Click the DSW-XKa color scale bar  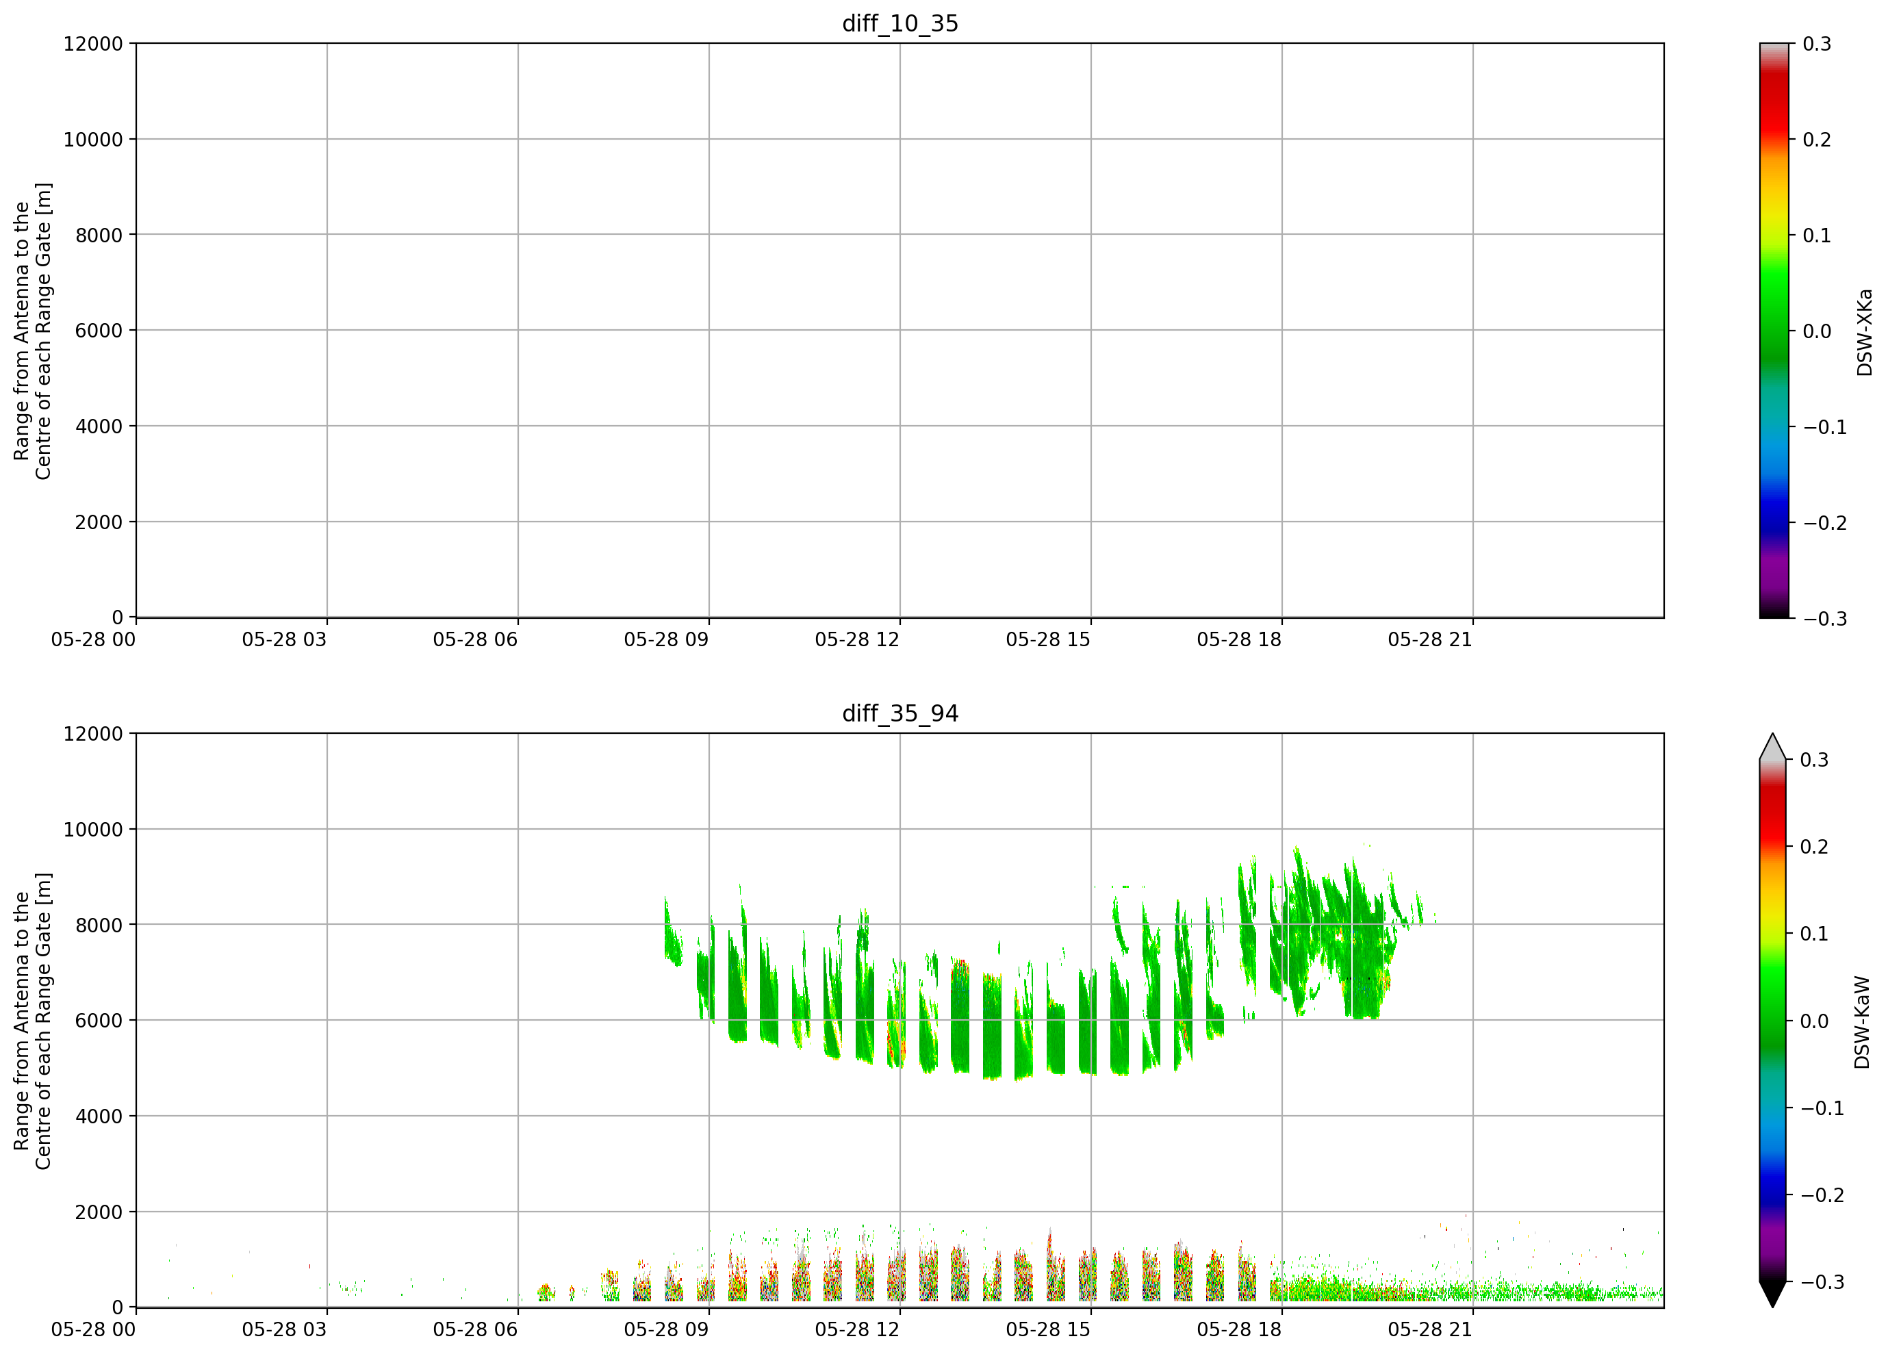pyautogui.click(x=1774, y=331)
